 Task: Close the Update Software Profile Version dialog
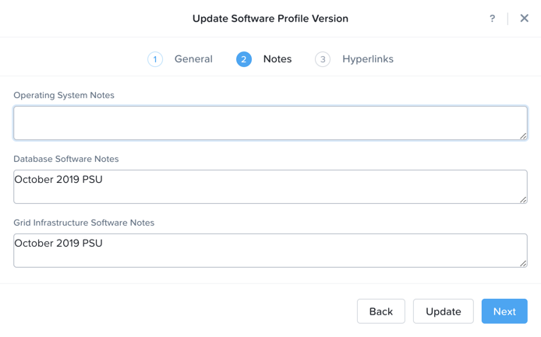pos(524,18)
